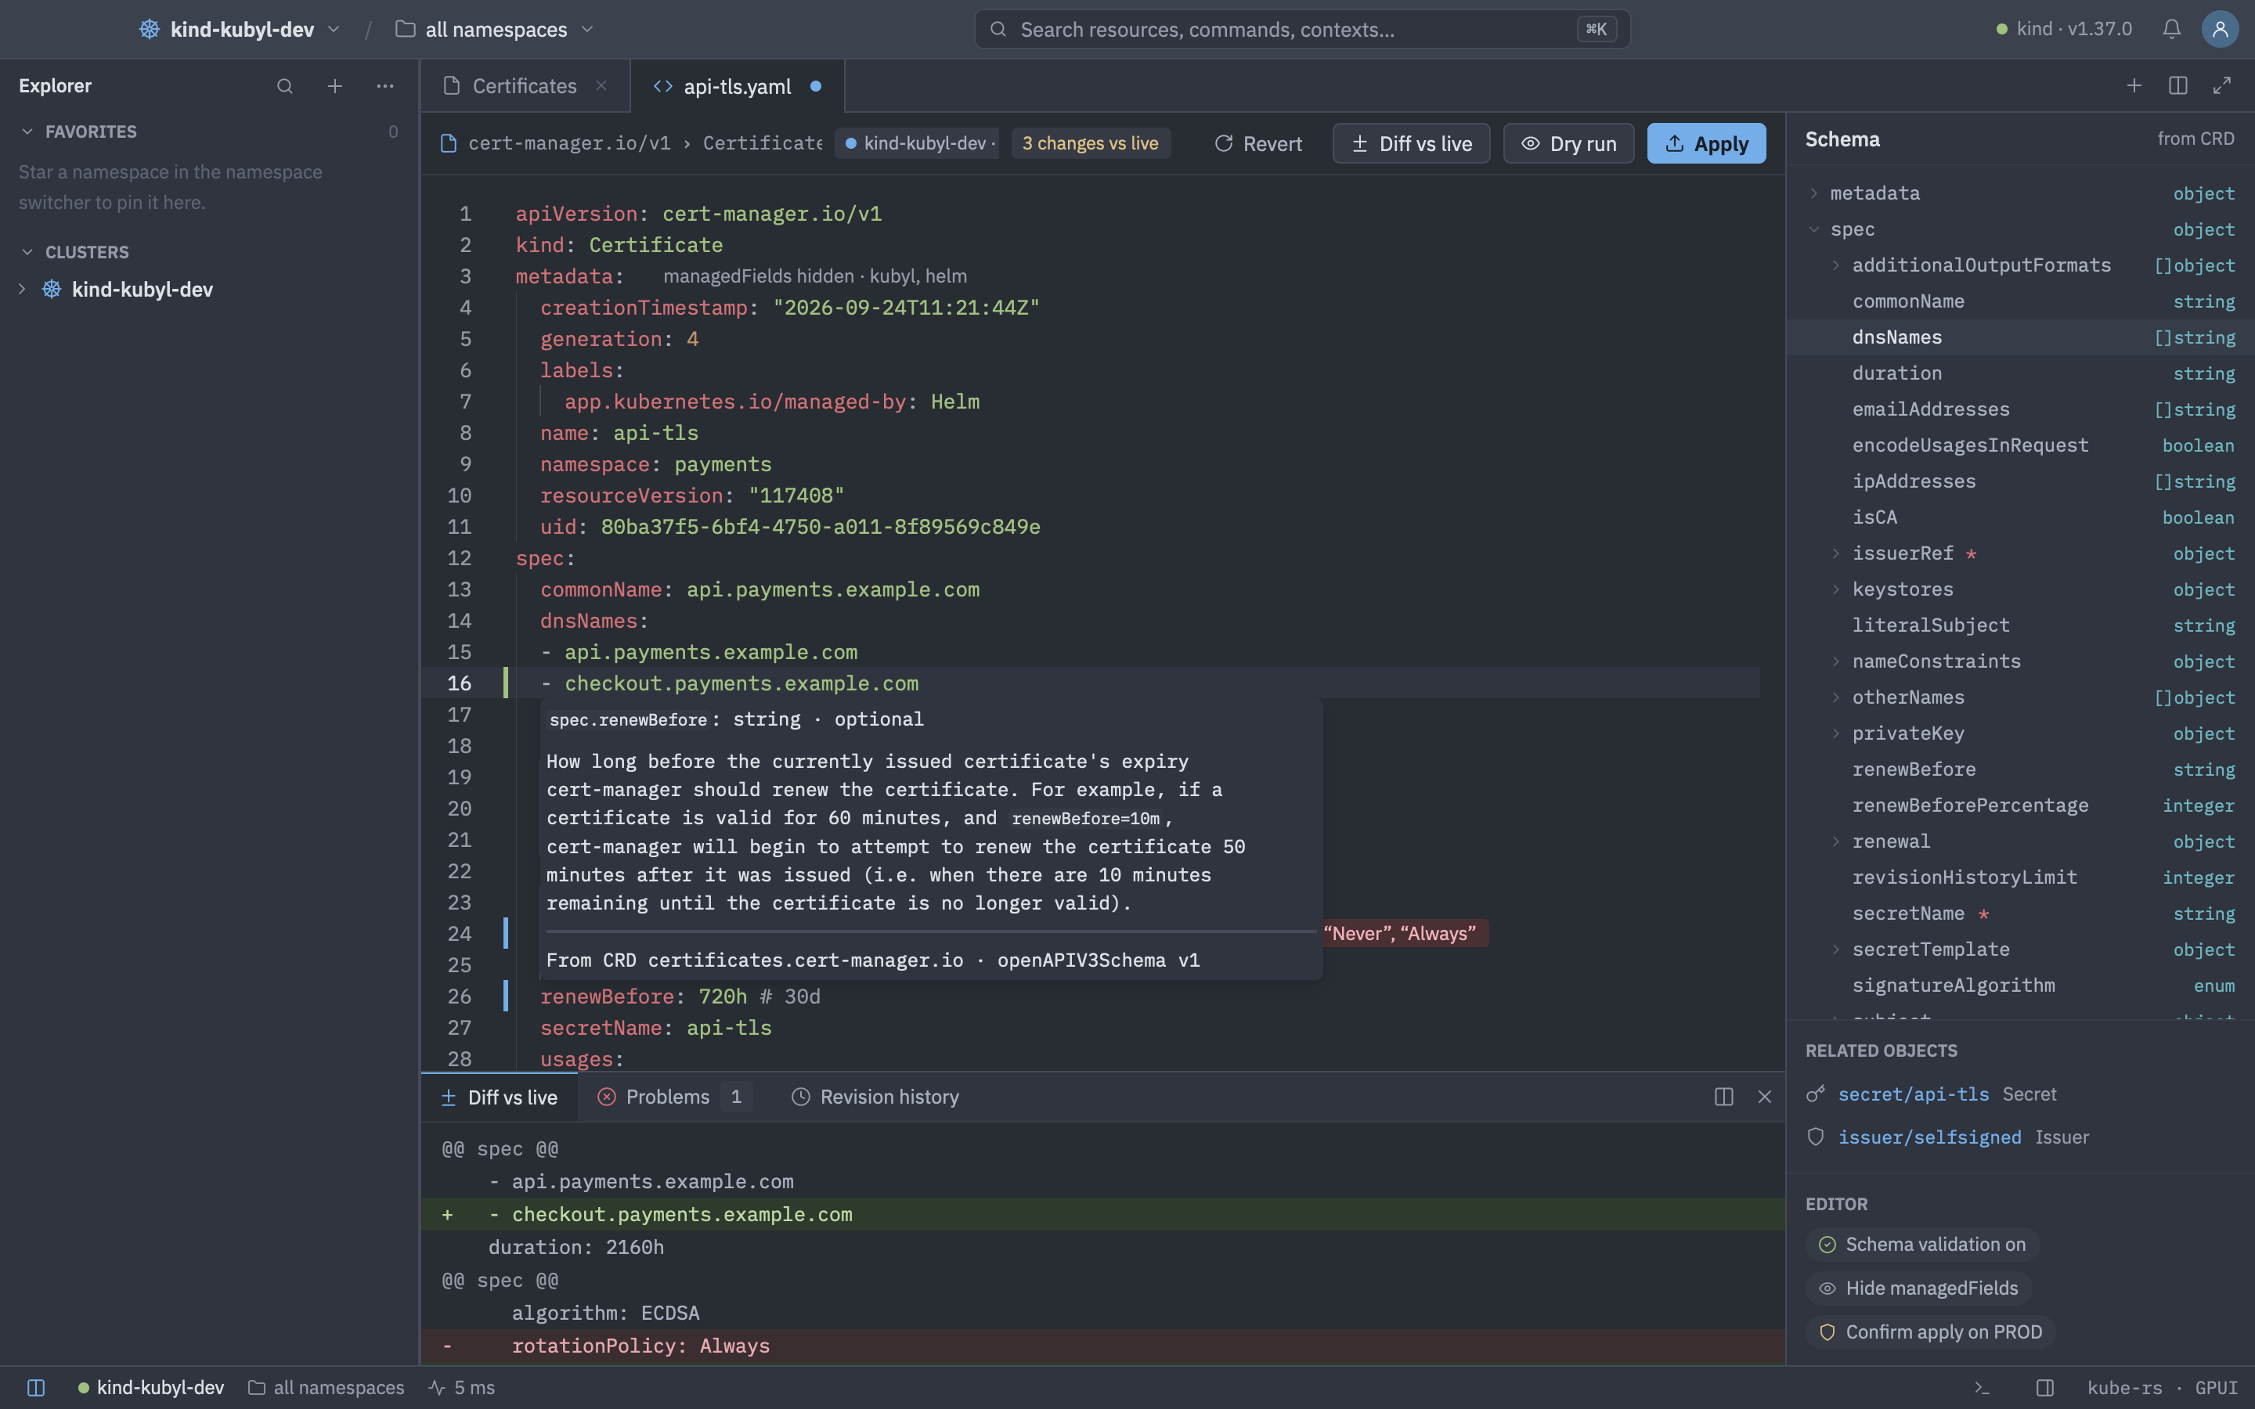Click the Apply button

(1706, 143)
